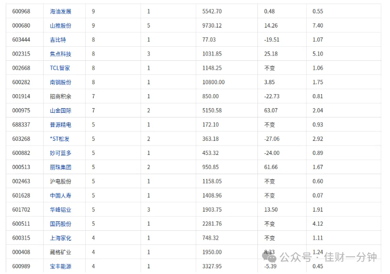Open the 宝丰能源 stock link
Image resolution: width=390 pixels, height=274 pixels.
pyautogui.click(x=60, y=267)
